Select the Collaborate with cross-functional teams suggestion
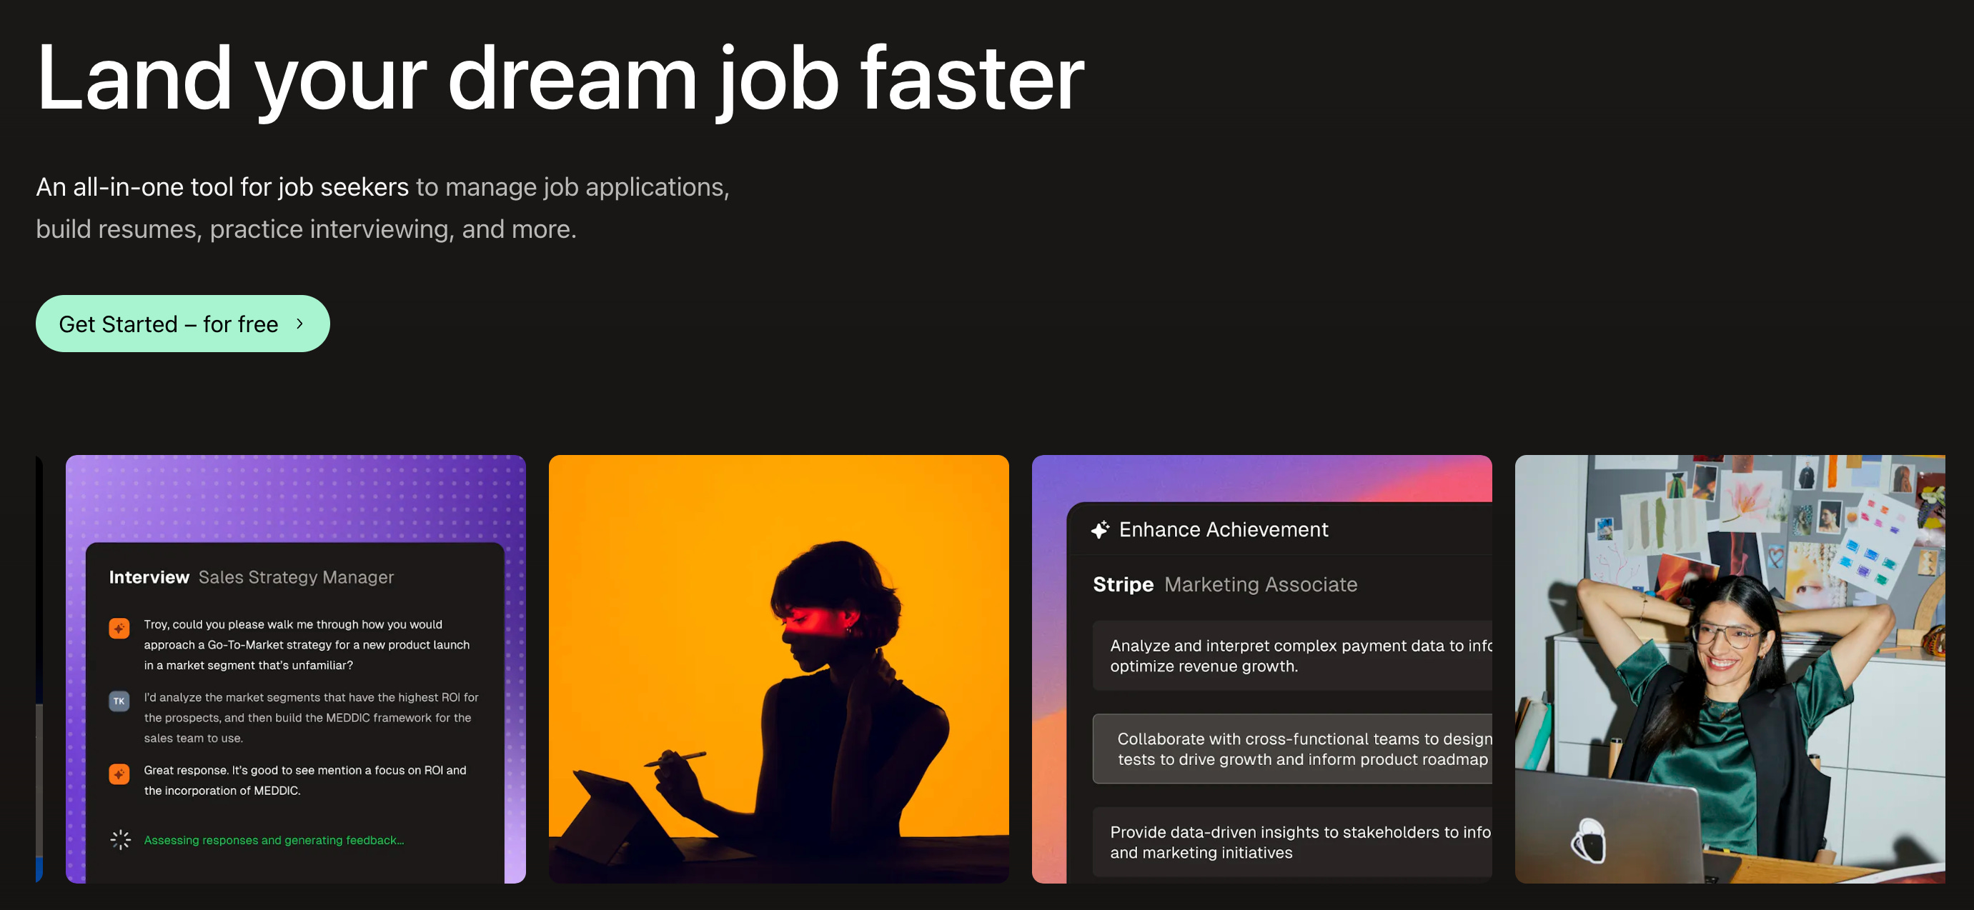Viewport: 1974px width, 910px height. 1292,749
